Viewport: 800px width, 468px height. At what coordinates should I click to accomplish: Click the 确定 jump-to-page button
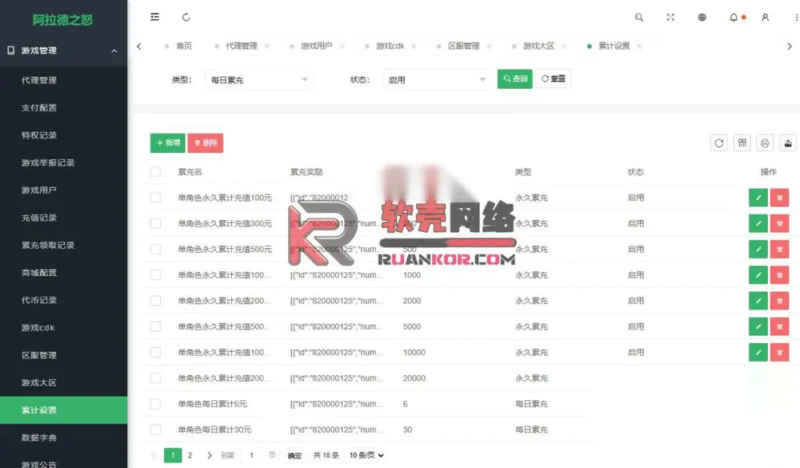pyautogui.click(x=294, y=456)
